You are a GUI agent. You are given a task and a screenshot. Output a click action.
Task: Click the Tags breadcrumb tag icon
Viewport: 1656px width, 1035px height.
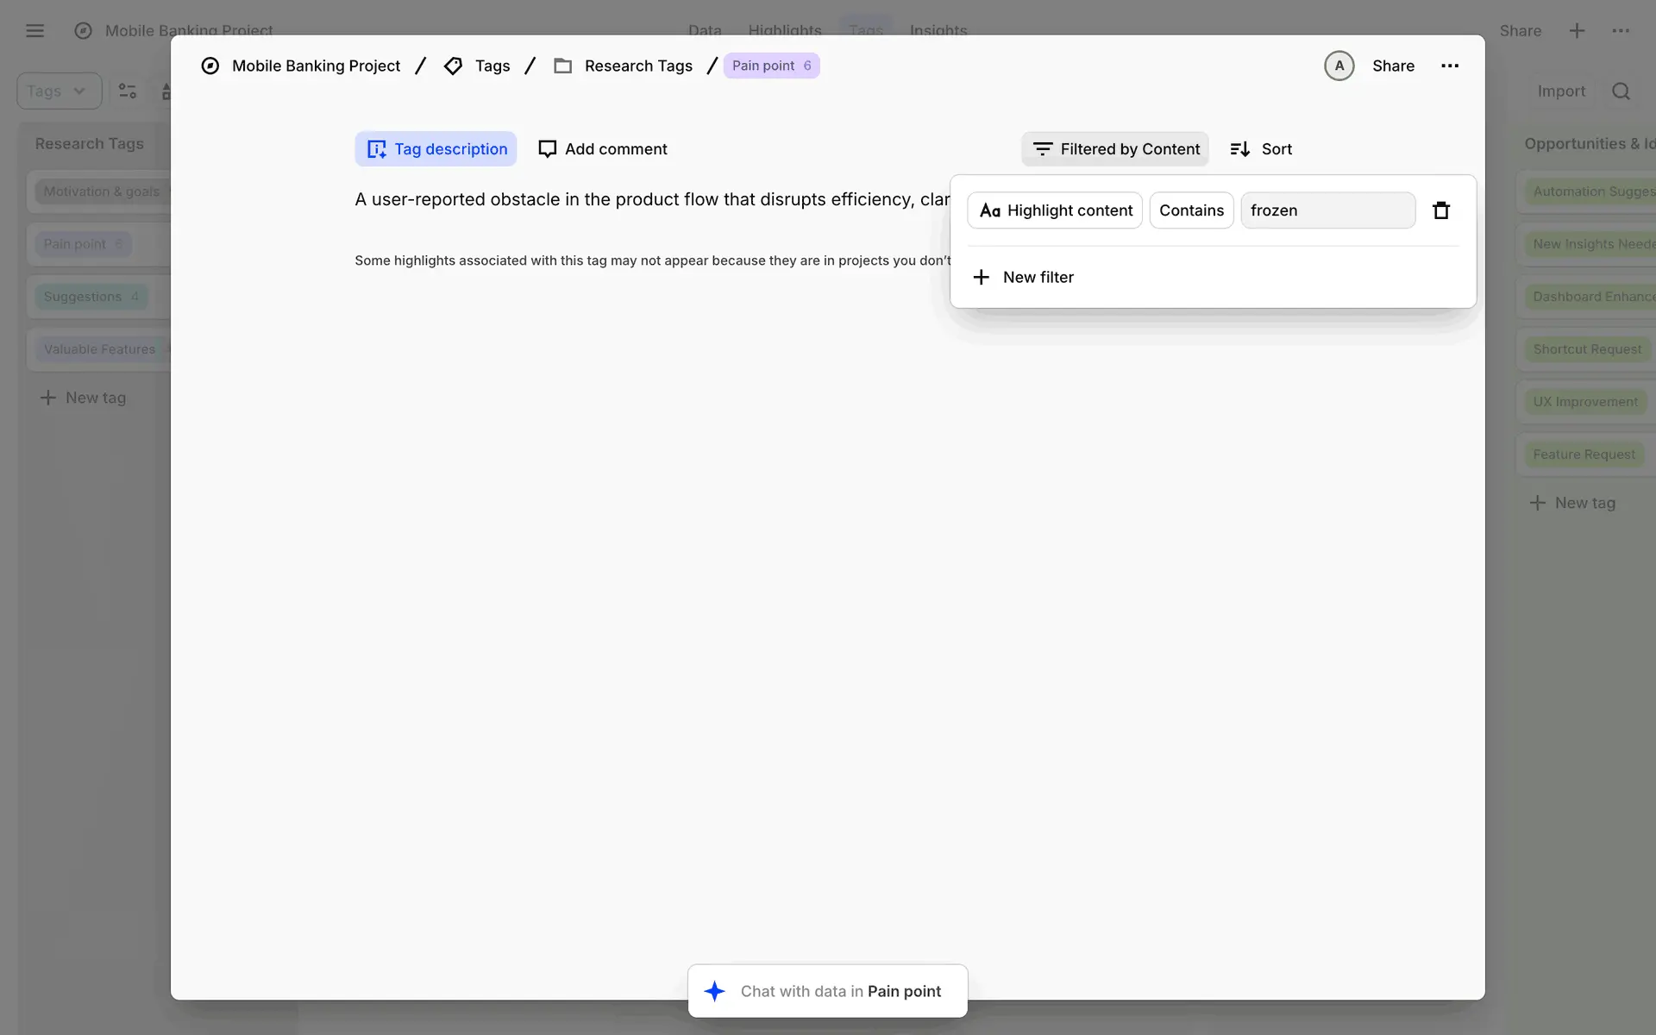point(453,66)
